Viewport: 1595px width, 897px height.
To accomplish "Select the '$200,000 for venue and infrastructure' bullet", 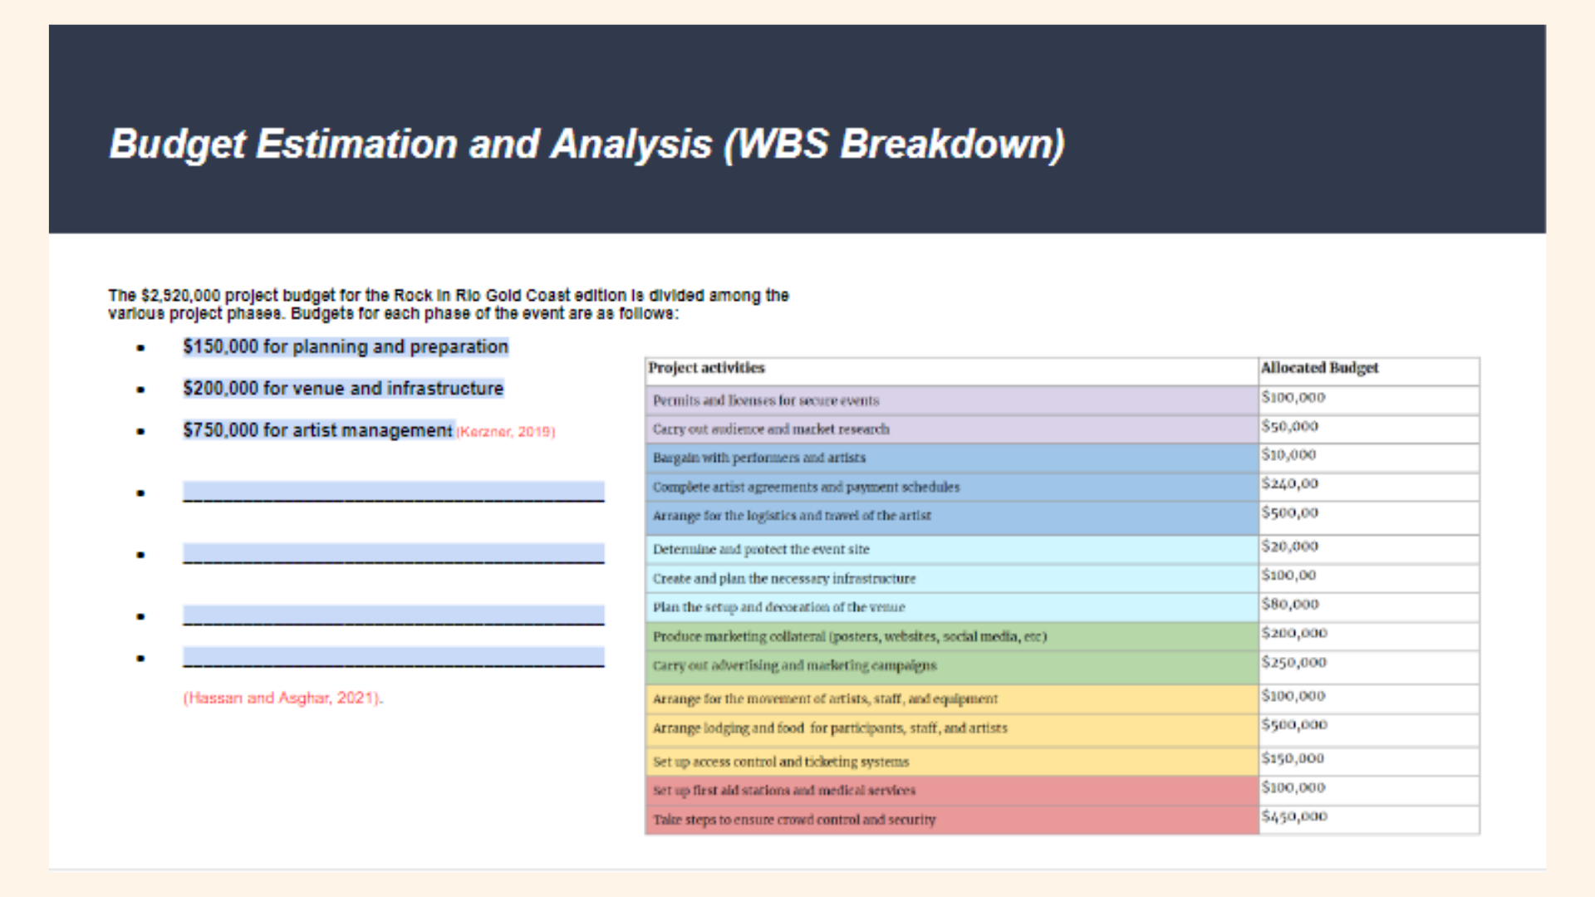I will (342, 388).
